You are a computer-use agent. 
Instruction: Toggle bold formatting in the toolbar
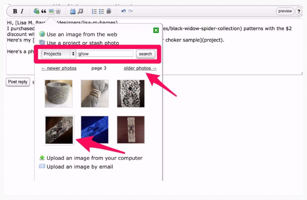point(15,11)
